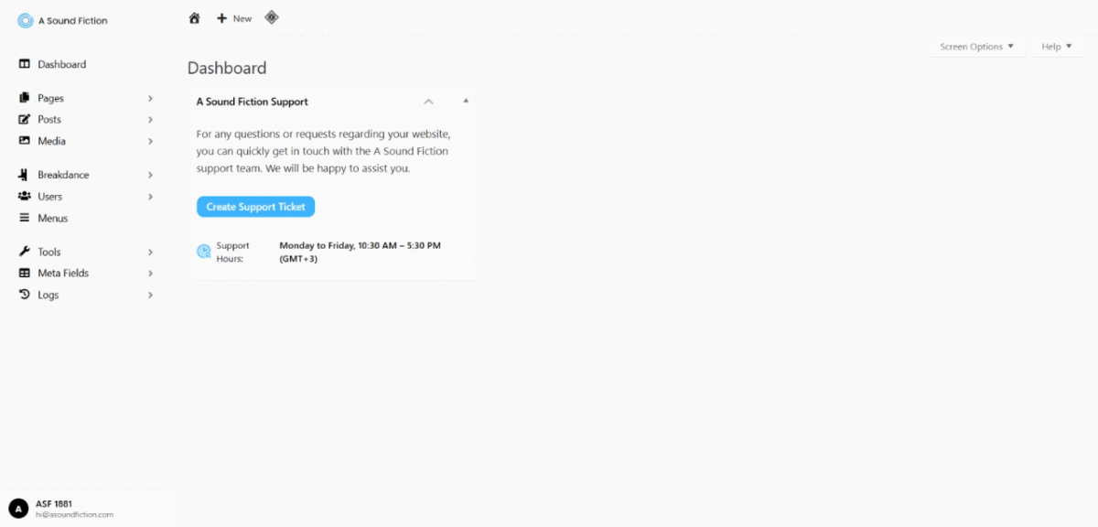Image resolution: width=1098 pixels, height=527 pixels.
Task: Open the Users group icon
Action: (25, 197)
